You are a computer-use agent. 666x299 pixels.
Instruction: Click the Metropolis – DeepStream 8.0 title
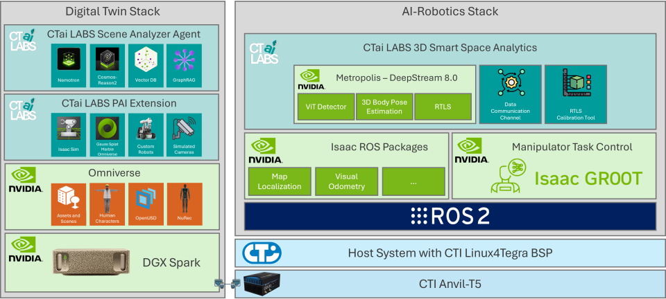tap(397, 78)
